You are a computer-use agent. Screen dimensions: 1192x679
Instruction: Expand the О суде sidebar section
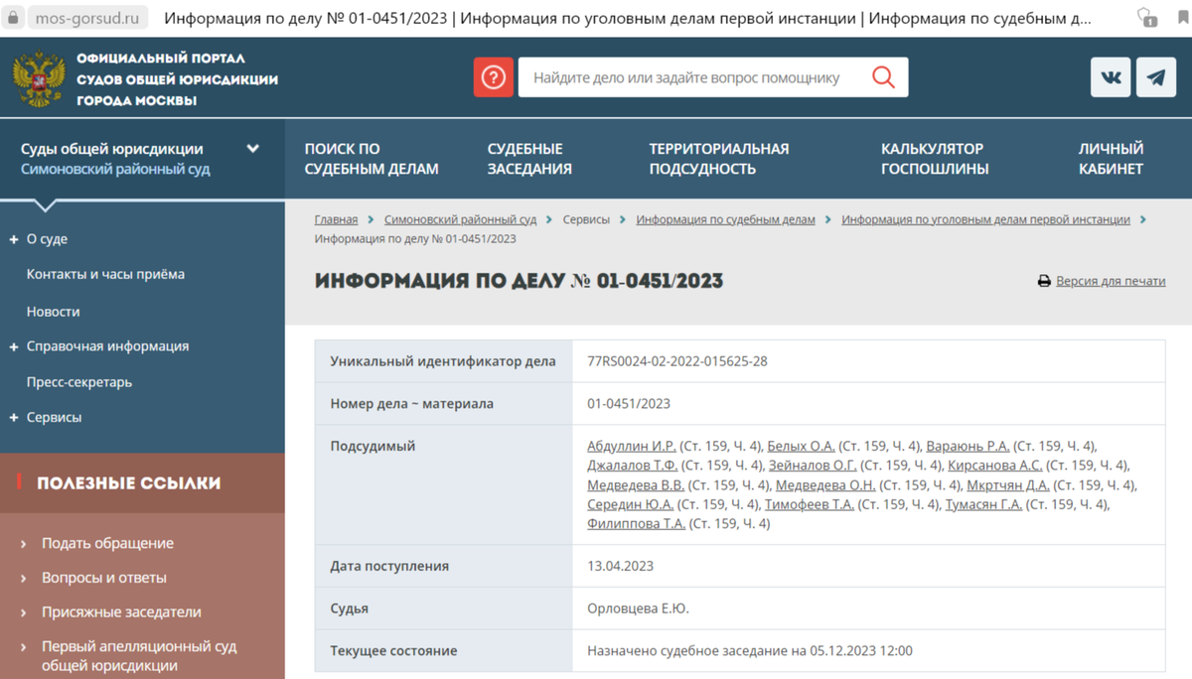pos(14,239)
